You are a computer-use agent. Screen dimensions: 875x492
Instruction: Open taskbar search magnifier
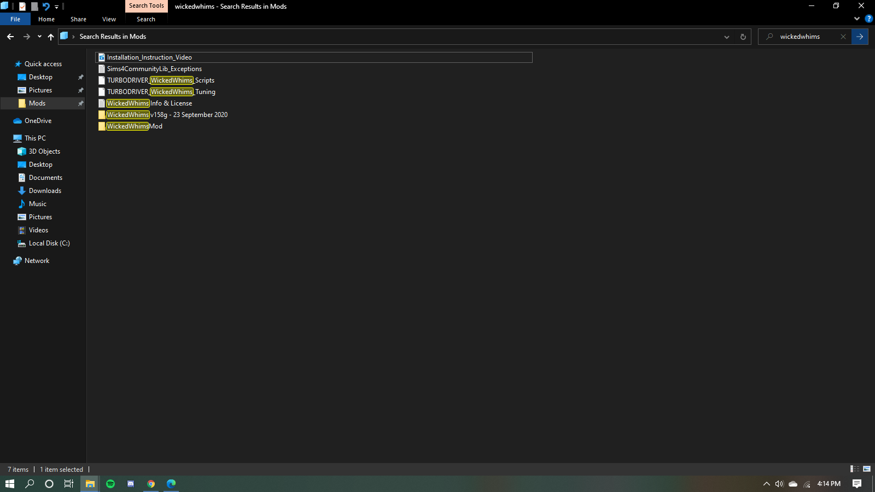tap(30, 484)
